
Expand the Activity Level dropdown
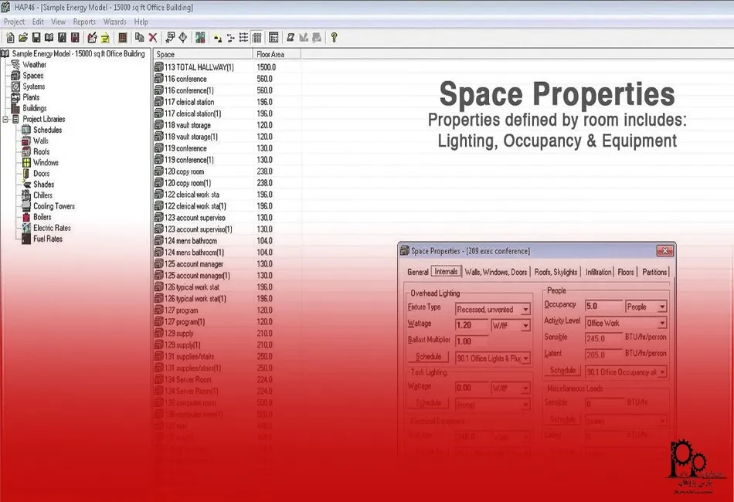(x=661, y=324)
